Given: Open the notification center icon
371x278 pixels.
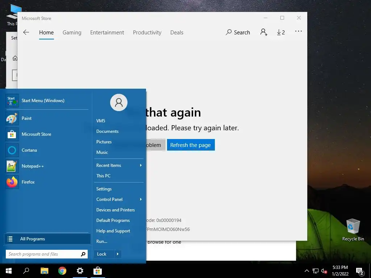Looking at the screenshot, I should (x=359, y=271).
